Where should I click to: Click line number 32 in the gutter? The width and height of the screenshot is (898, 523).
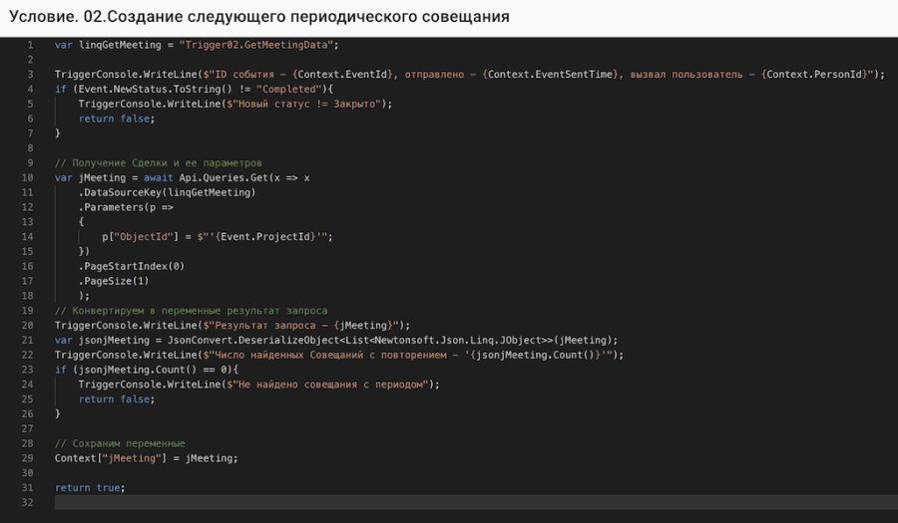[x=28, y=502]
